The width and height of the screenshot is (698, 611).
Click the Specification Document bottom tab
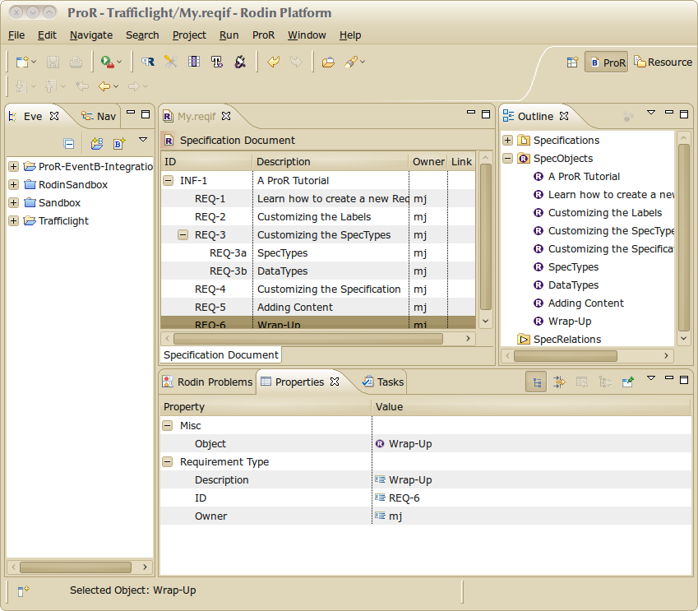point(221,355)
